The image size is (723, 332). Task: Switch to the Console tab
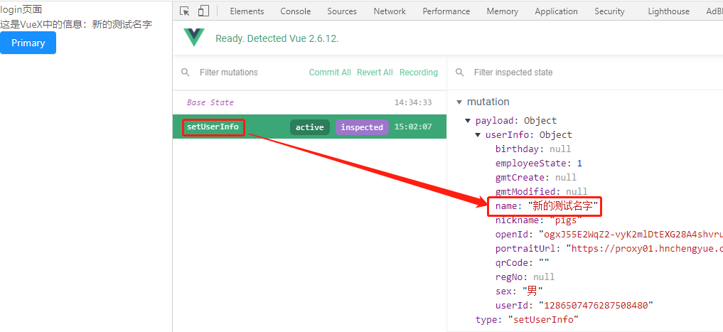[x=296, y=11]
